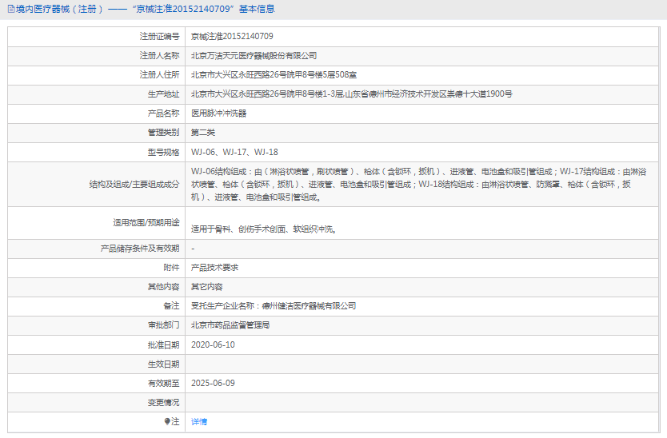Click the attachment value 产品技术要求

[x=214, y=268]
